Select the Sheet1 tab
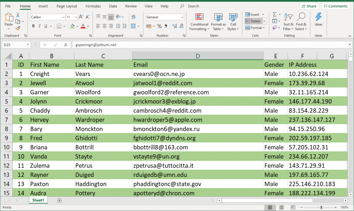 (x=38, y=200)
